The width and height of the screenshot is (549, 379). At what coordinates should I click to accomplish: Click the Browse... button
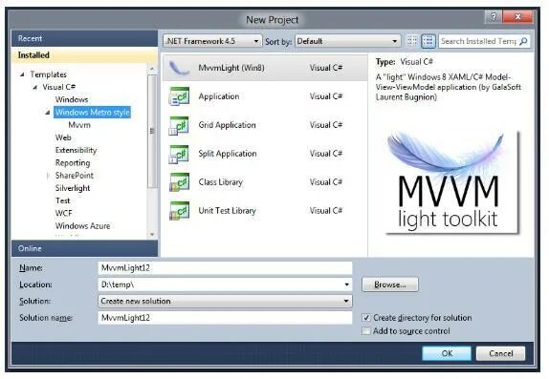point(389,284)
